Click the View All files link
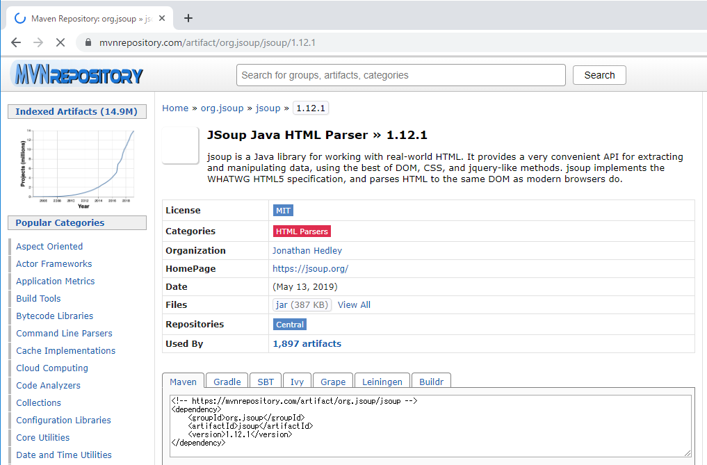The height and width of the screenshot is (465, 707). [x=354, y=305]
